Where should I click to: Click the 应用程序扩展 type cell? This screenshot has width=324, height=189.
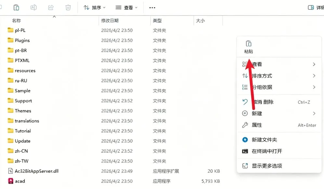click(166, 171)
